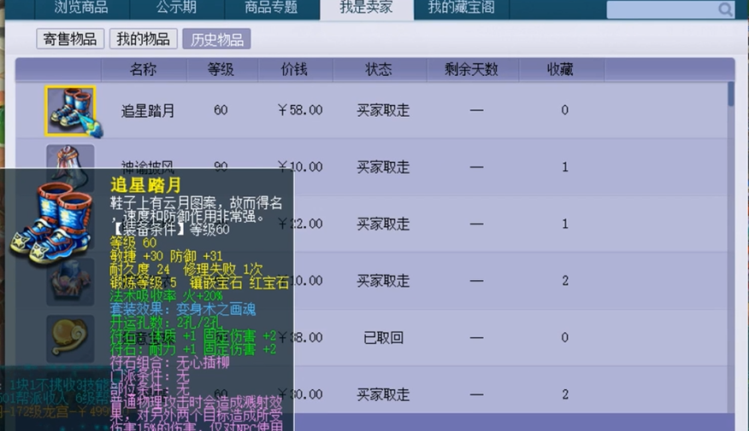Click the search magnifier icon

725,9
